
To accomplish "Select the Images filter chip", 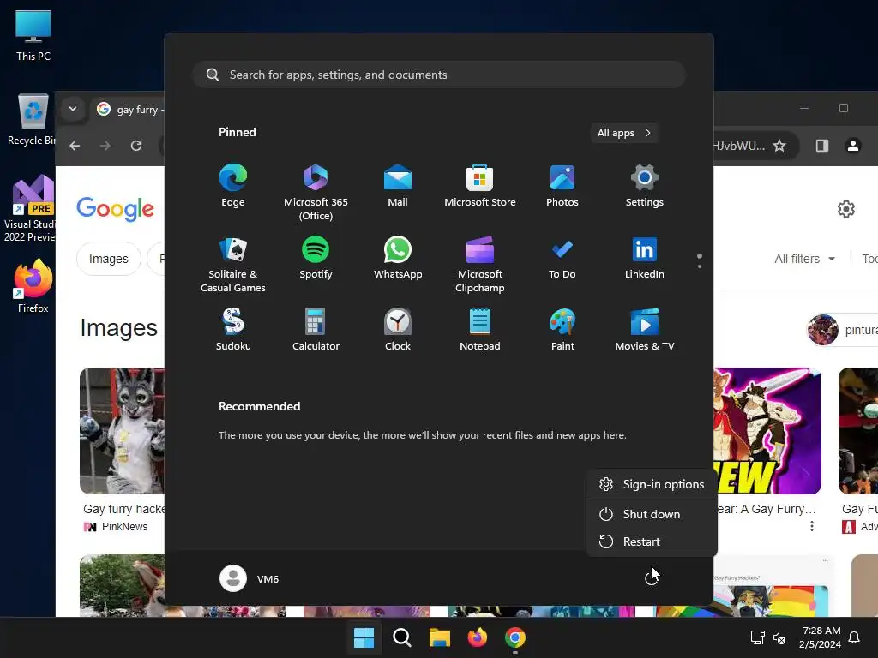I will tap(109, 259).
